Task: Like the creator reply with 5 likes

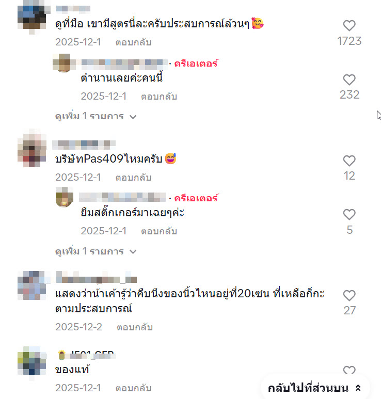Action: (349, 215)
